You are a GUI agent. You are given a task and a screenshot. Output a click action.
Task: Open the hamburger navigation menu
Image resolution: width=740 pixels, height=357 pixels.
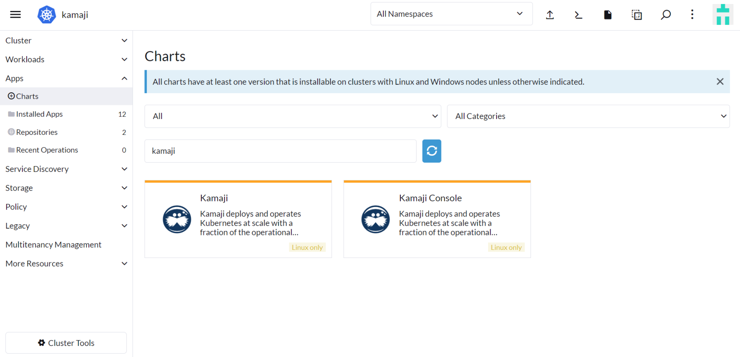tap(15, 14)
